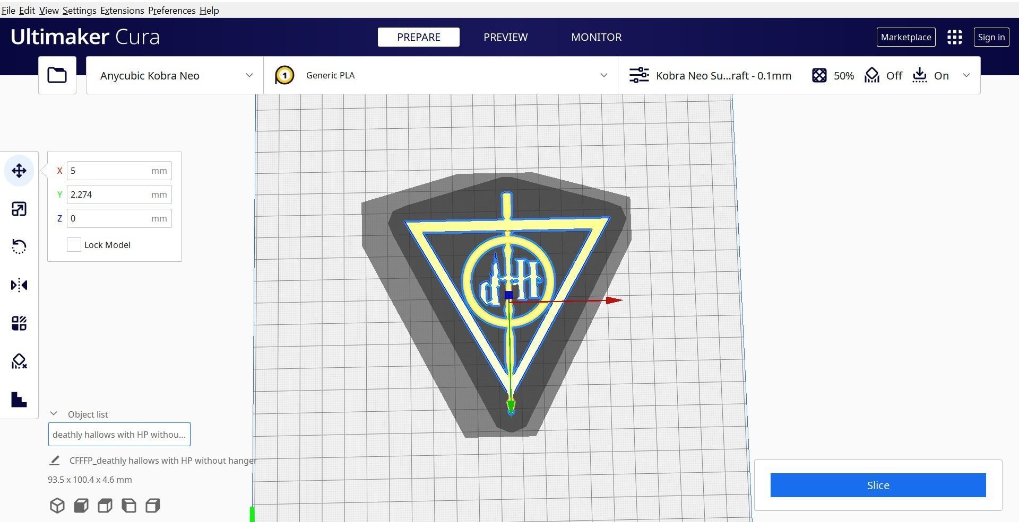Select the Mirror tool
This screenshot has width=1019, height=522.
tap(19, 285)
